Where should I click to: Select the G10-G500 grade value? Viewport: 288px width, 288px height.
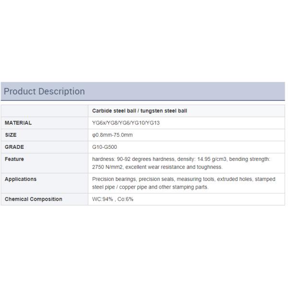point(106,147)
